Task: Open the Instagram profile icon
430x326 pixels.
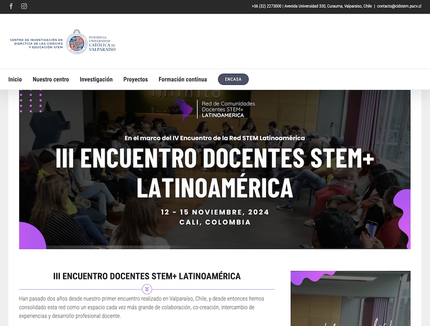Action: coord(24,6)
